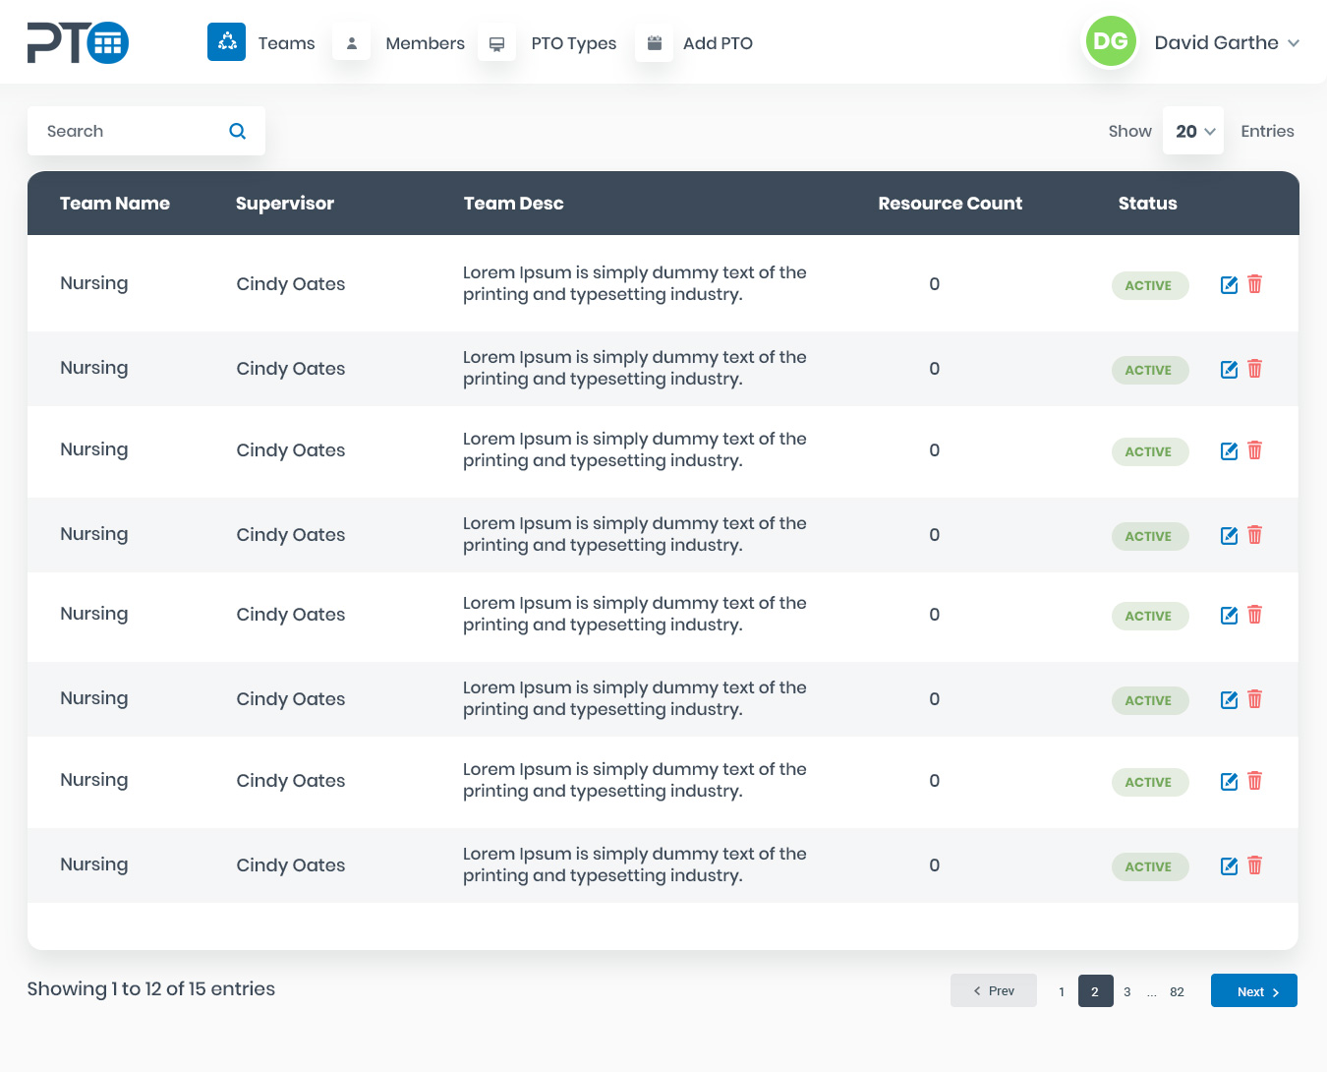Edit the first Nursing team row
This screenshot has height=1072, width=1327.
(x=1229, y=284)
